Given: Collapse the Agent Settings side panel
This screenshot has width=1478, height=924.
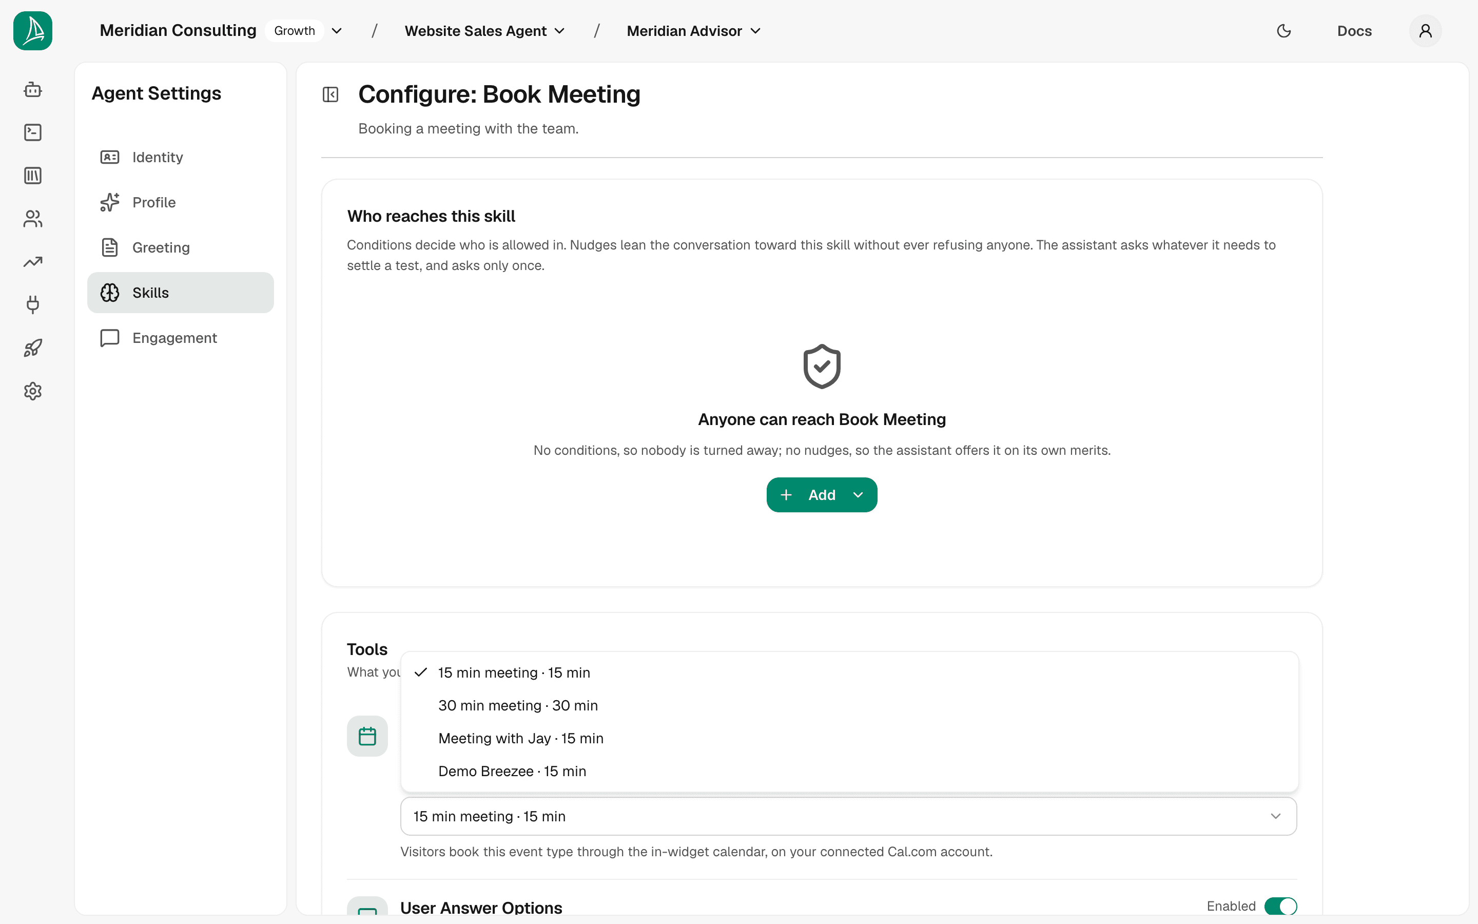Looking at the screenshot, I should (330, 95).
